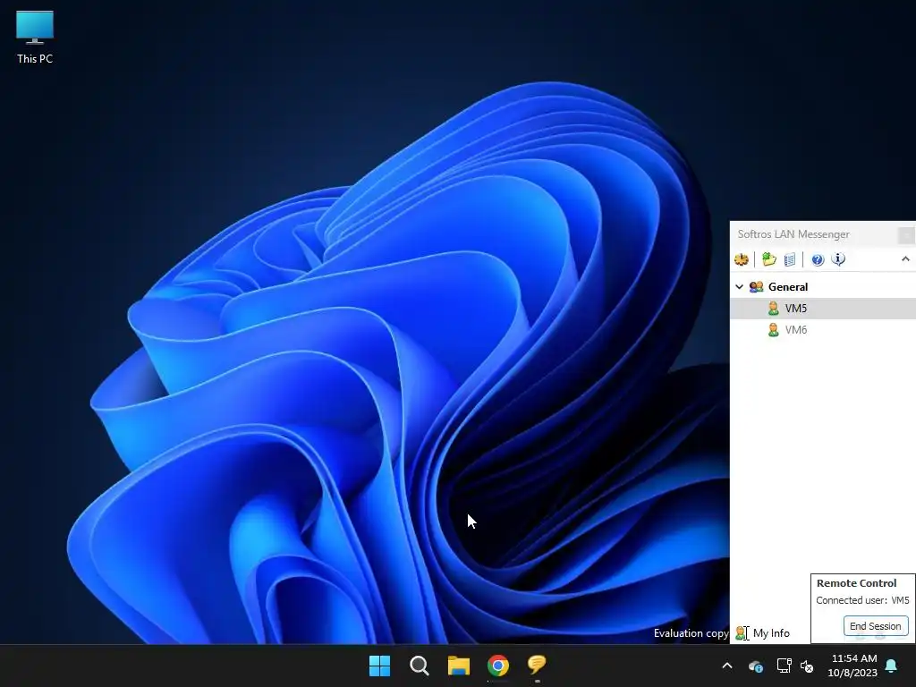Screen dimensions: 916x687
Task: Collapse the Messenger toolbar with up chevron
Action: pyautogui.click(x=905, y=259)
